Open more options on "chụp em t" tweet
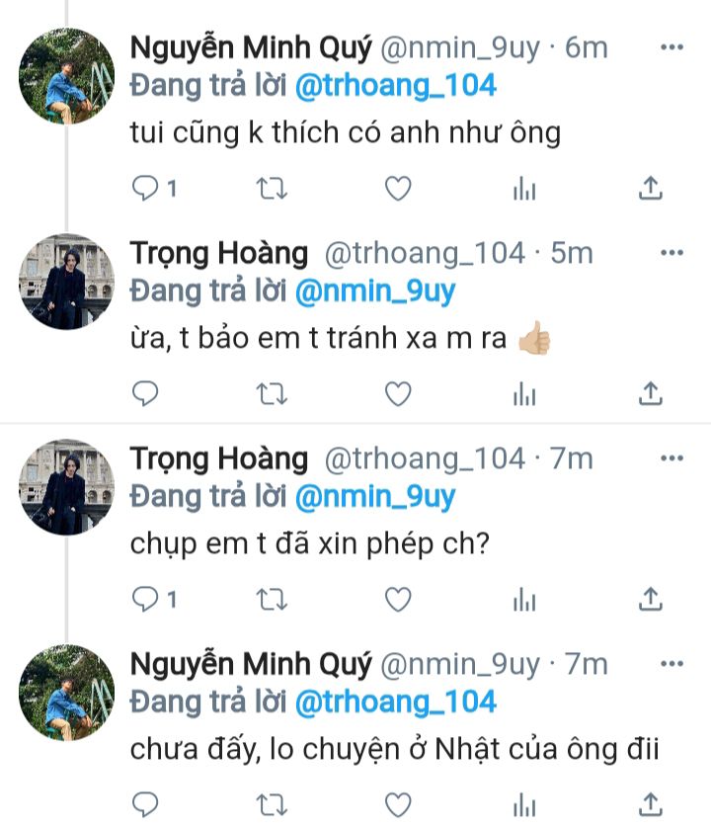711x830 pixels. pyautogui.click(x=671, y=458)
